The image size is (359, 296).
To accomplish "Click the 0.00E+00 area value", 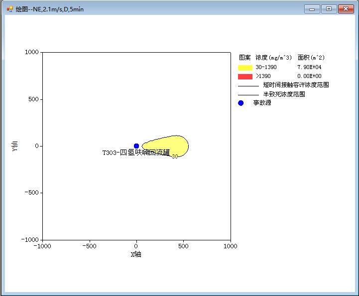I will (309, 76).
